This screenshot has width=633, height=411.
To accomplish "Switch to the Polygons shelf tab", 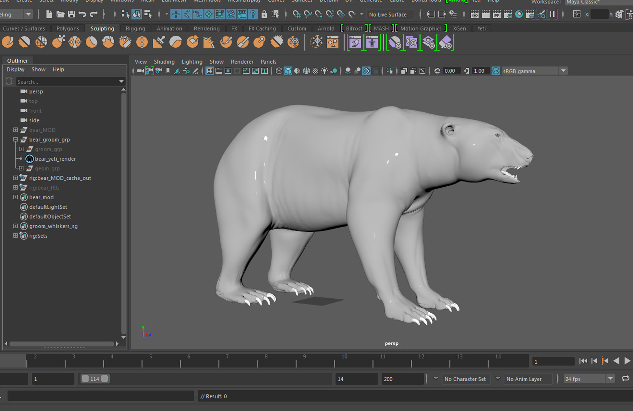I will [x=68, y=28].
